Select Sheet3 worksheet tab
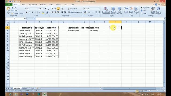The height and width of the screenshot is (96, 171). coord(32,89)
